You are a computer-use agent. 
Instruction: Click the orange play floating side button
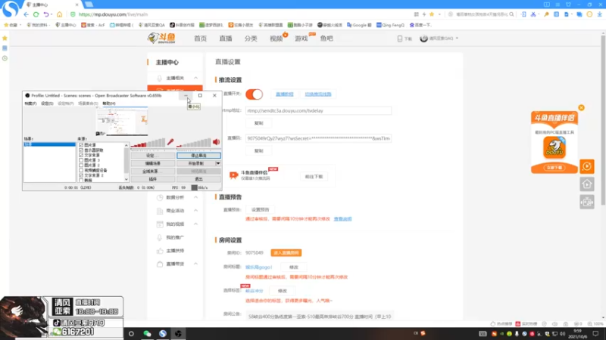click(586, 166)
